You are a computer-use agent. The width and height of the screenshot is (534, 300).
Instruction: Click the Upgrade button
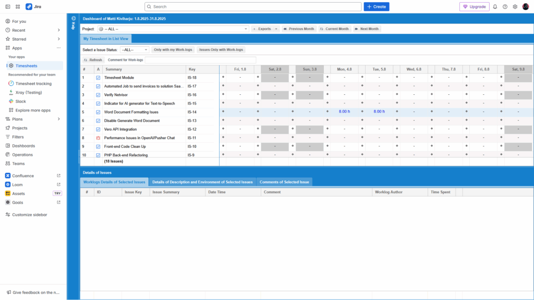[x=474, y=6]
